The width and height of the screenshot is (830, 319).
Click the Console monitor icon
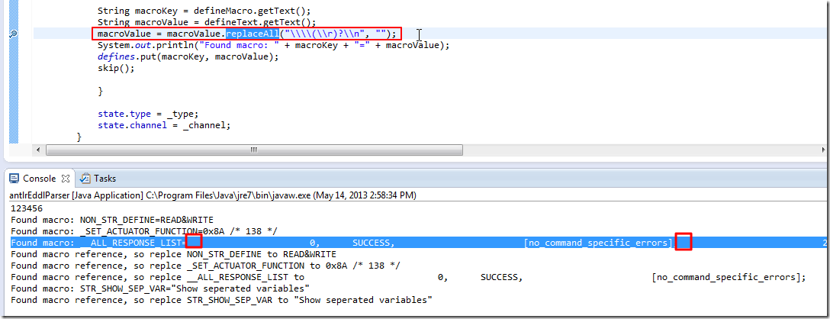click(14, 179)
